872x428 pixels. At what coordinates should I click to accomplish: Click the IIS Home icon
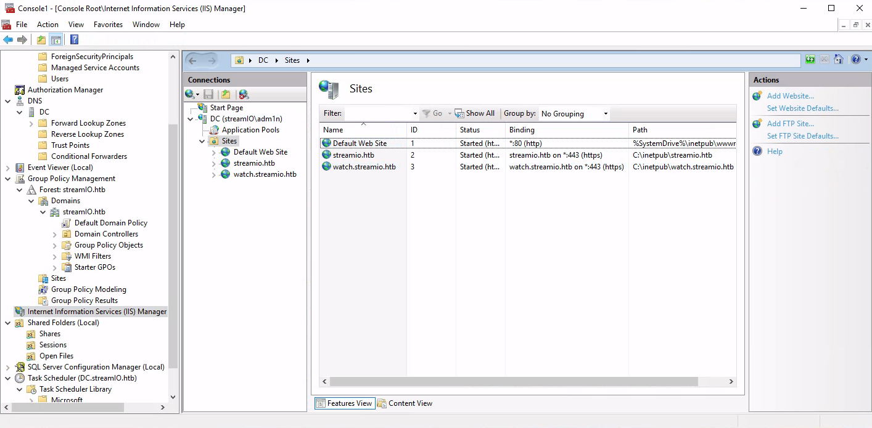point(839,60)
